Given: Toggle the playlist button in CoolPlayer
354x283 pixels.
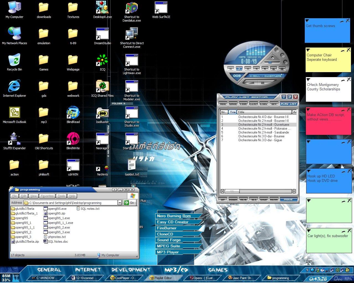Looking at the screenshot, I should pyautogui.click(x=282, y=69).
